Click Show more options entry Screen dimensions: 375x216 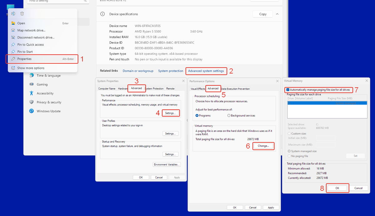(42, 68)
